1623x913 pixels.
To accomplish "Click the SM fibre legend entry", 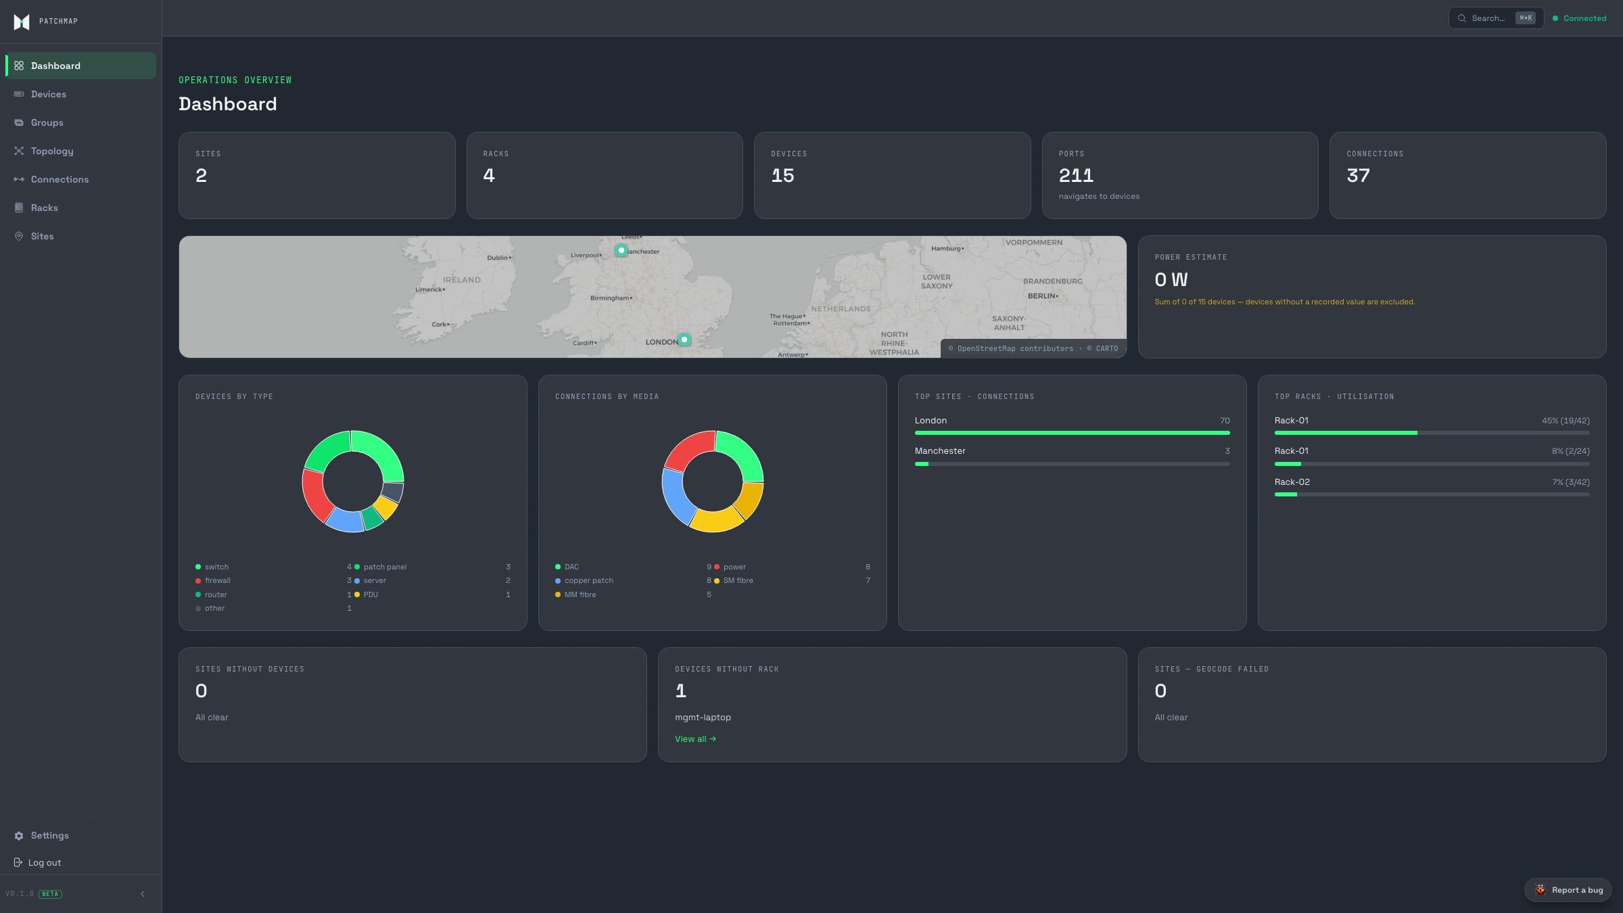I will pos(793,581).
